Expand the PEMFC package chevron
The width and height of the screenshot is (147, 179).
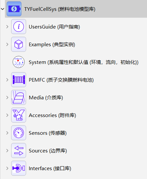(x=7, y=80)
